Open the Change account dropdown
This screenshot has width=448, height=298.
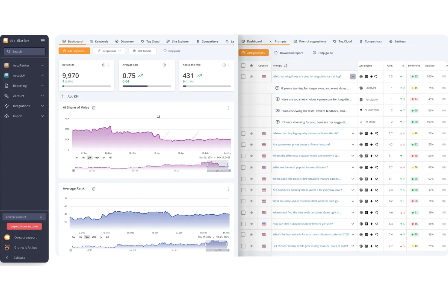pos(24,216)
